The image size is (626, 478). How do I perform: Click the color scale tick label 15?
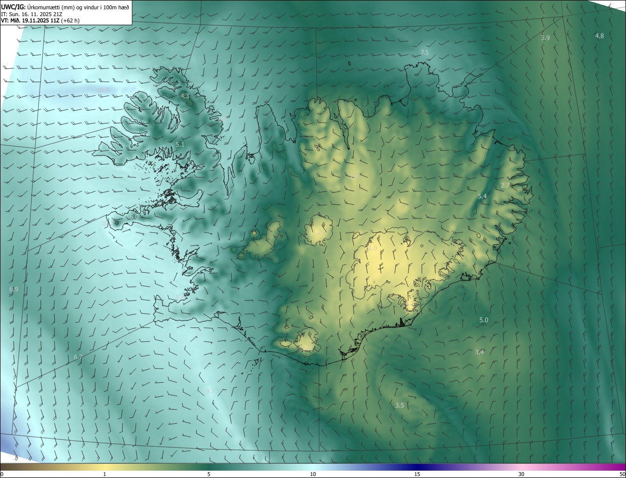[x=417, y=474]
